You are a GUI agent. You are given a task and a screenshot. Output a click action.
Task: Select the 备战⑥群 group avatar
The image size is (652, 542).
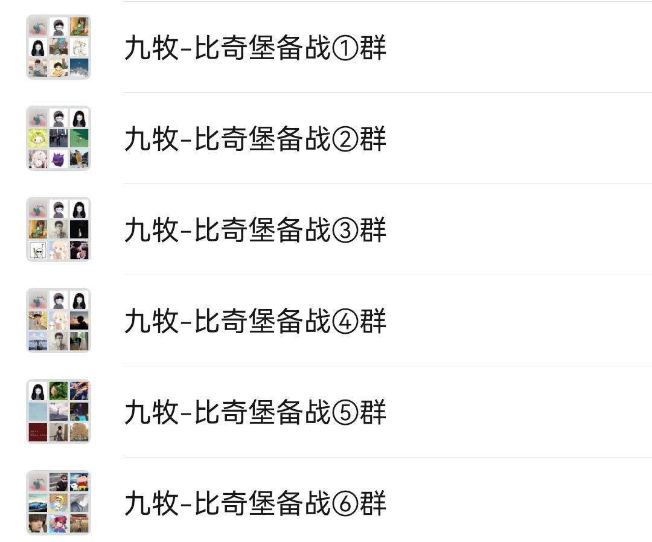[58, 503]
